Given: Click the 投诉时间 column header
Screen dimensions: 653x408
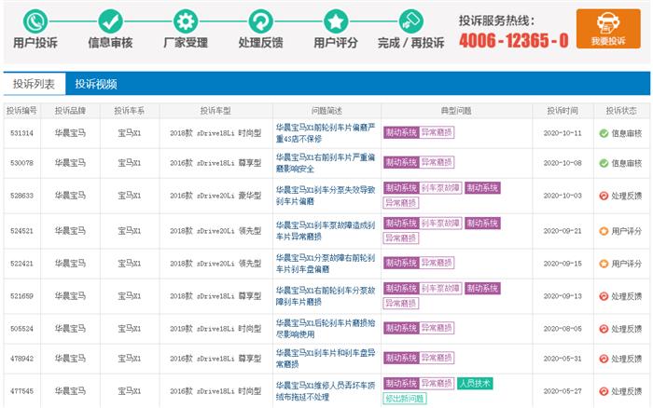Looking at the screenshot, I should click(563, 111).
